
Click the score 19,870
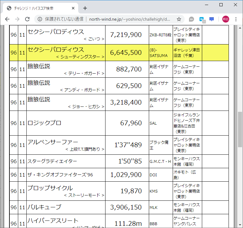(x=131, y=191)
